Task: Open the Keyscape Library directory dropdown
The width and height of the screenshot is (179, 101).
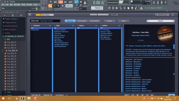Action: (45, 21)
